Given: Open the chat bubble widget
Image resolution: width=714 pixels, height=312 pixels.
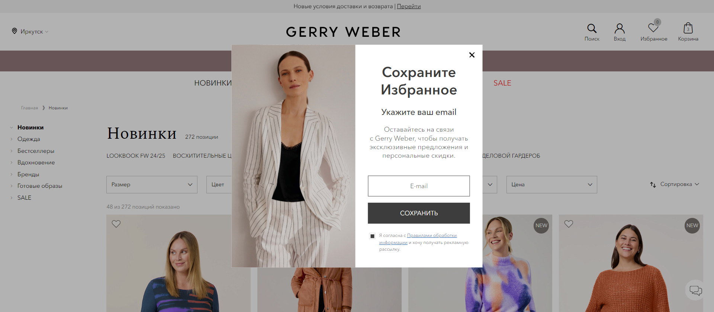Looking at the screenshot, I should [695, 290].
